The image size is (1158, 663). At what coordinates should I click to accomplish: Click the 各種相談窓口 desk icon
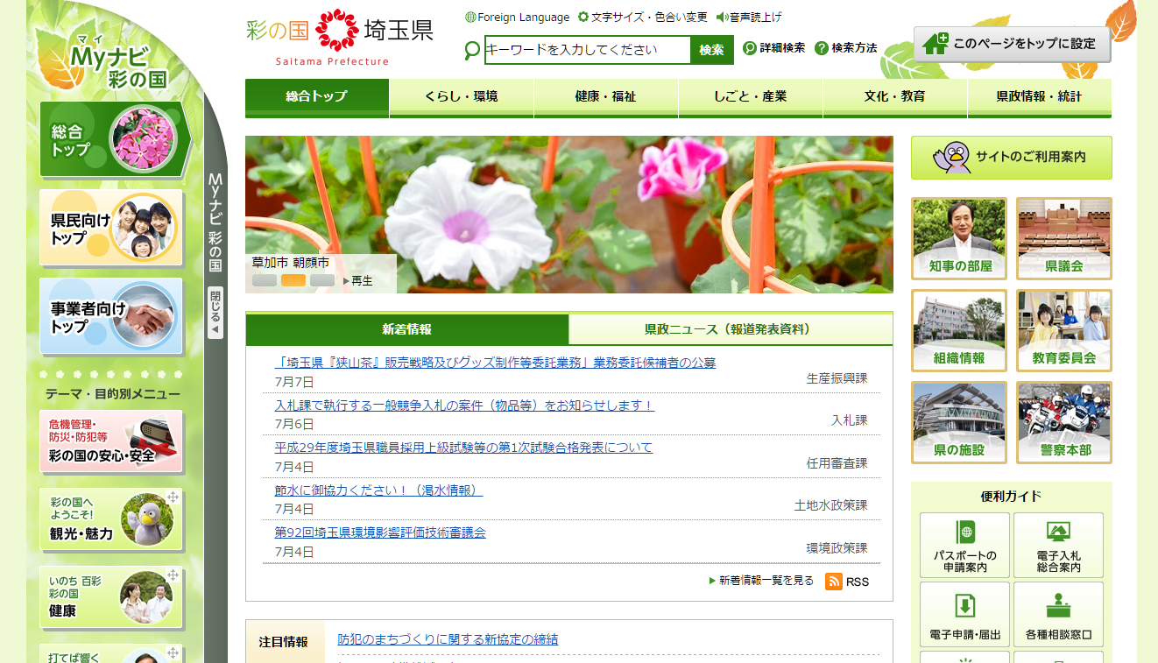[1058, 606]
